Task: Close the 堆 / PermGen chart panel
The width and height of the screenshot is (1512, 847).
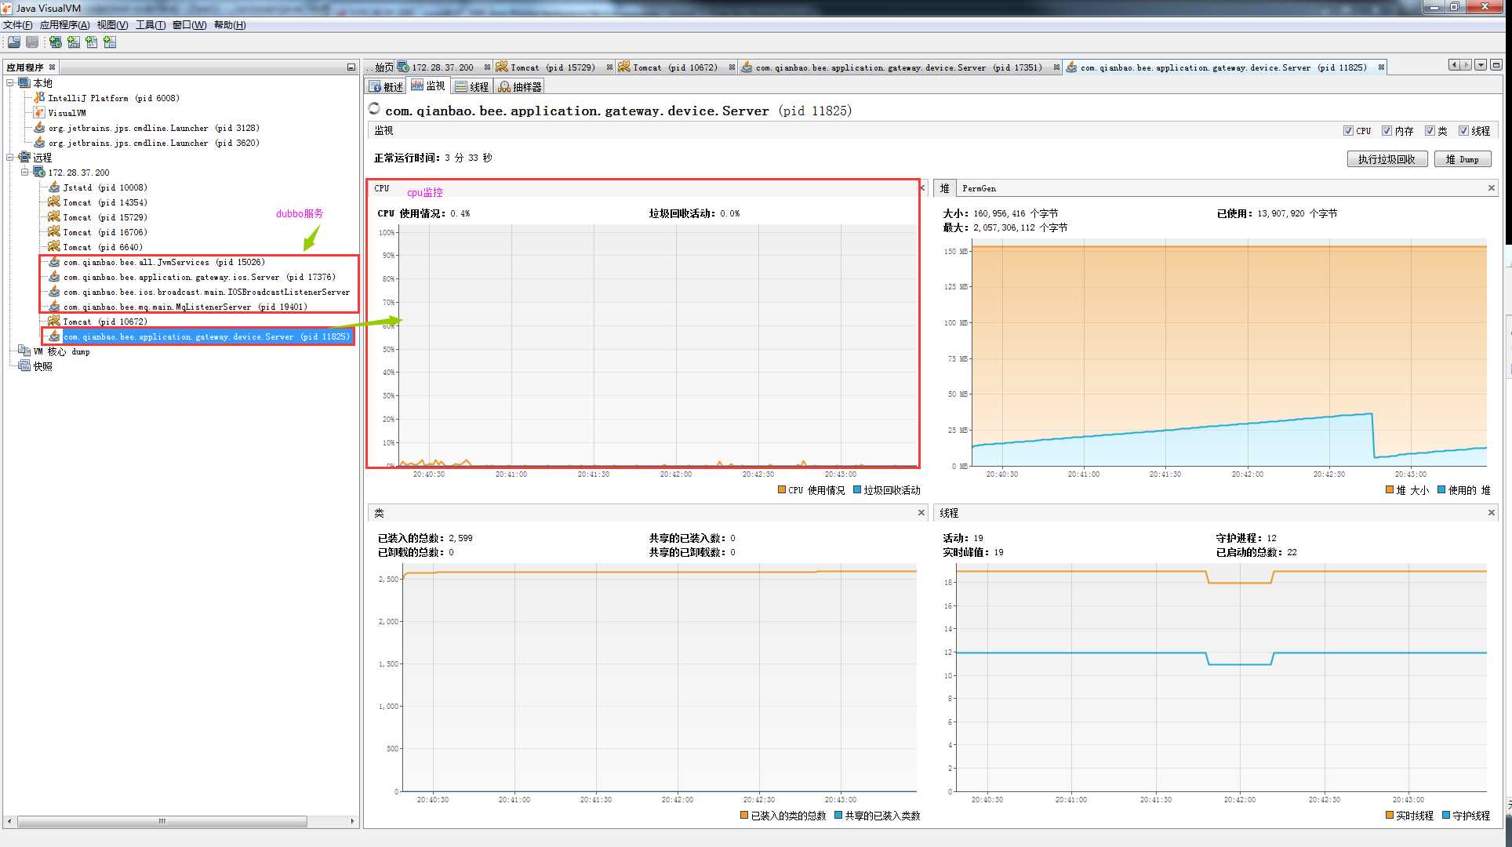Action: [1491, 188]
